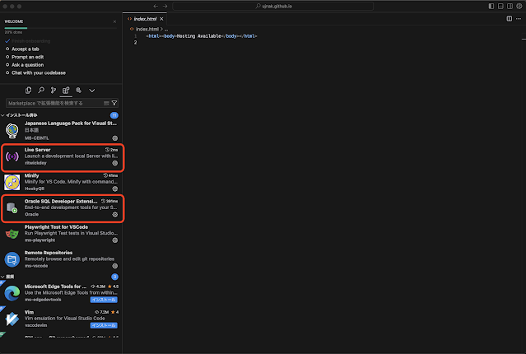This screenshot has height=354, width=526.
Task: Go back with the left arrow
Action: tap(156, 6)
